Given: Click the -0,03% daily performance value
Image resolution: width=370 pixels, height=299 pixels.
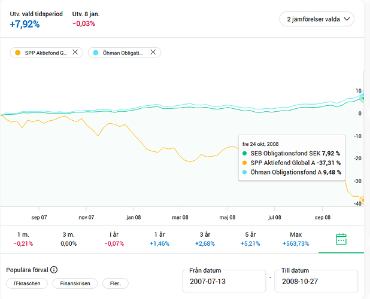Looking at the screenshot, I should [x=84, y=23].
